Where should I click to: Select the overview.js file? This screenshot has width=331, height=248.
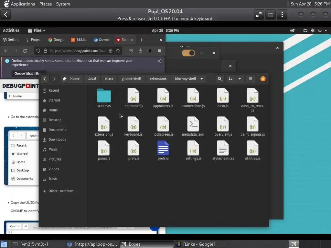tap(223, 126)
